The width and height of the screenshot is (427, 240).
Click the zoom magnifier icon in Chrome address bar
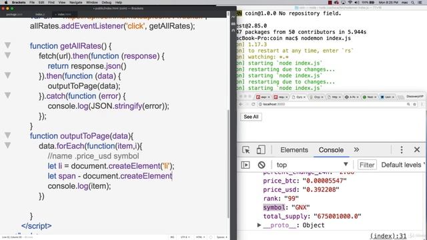408,104
